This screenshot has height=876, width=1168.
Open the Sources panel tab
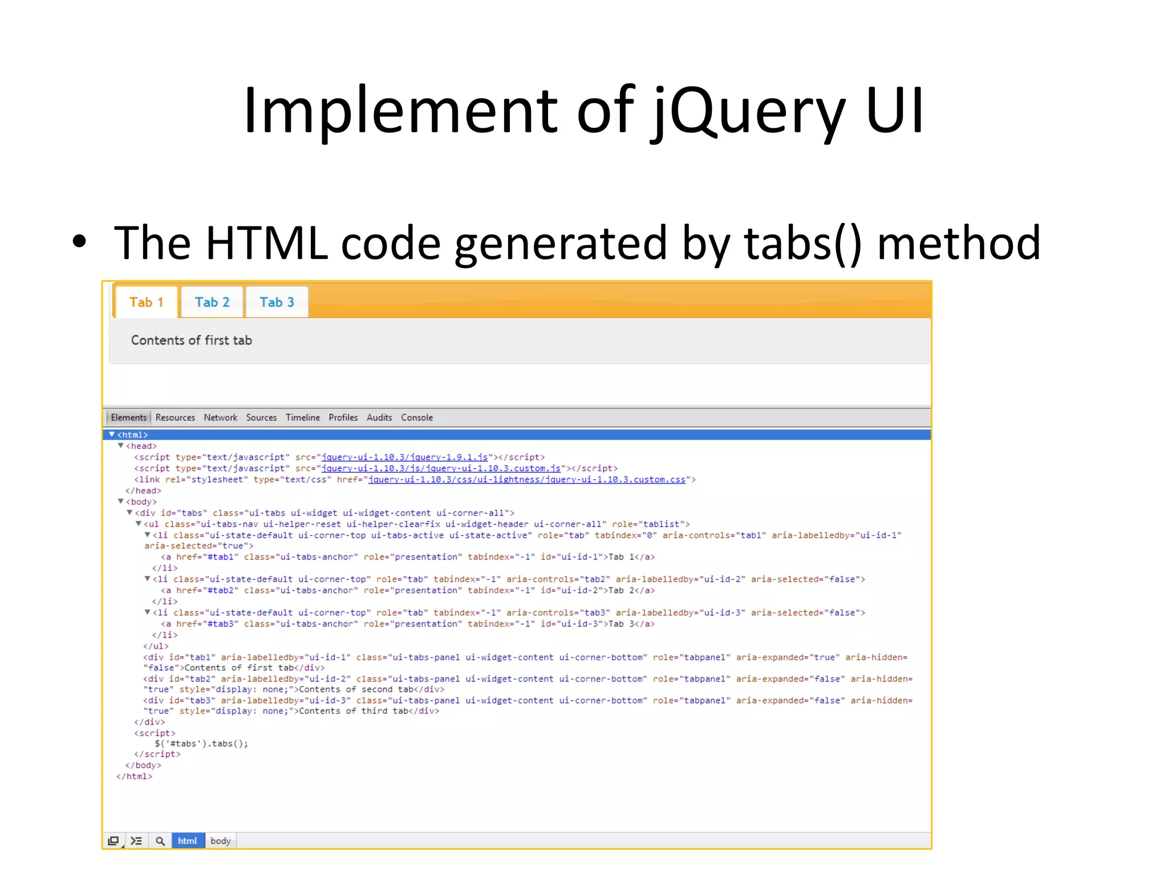tap(261, 417)
